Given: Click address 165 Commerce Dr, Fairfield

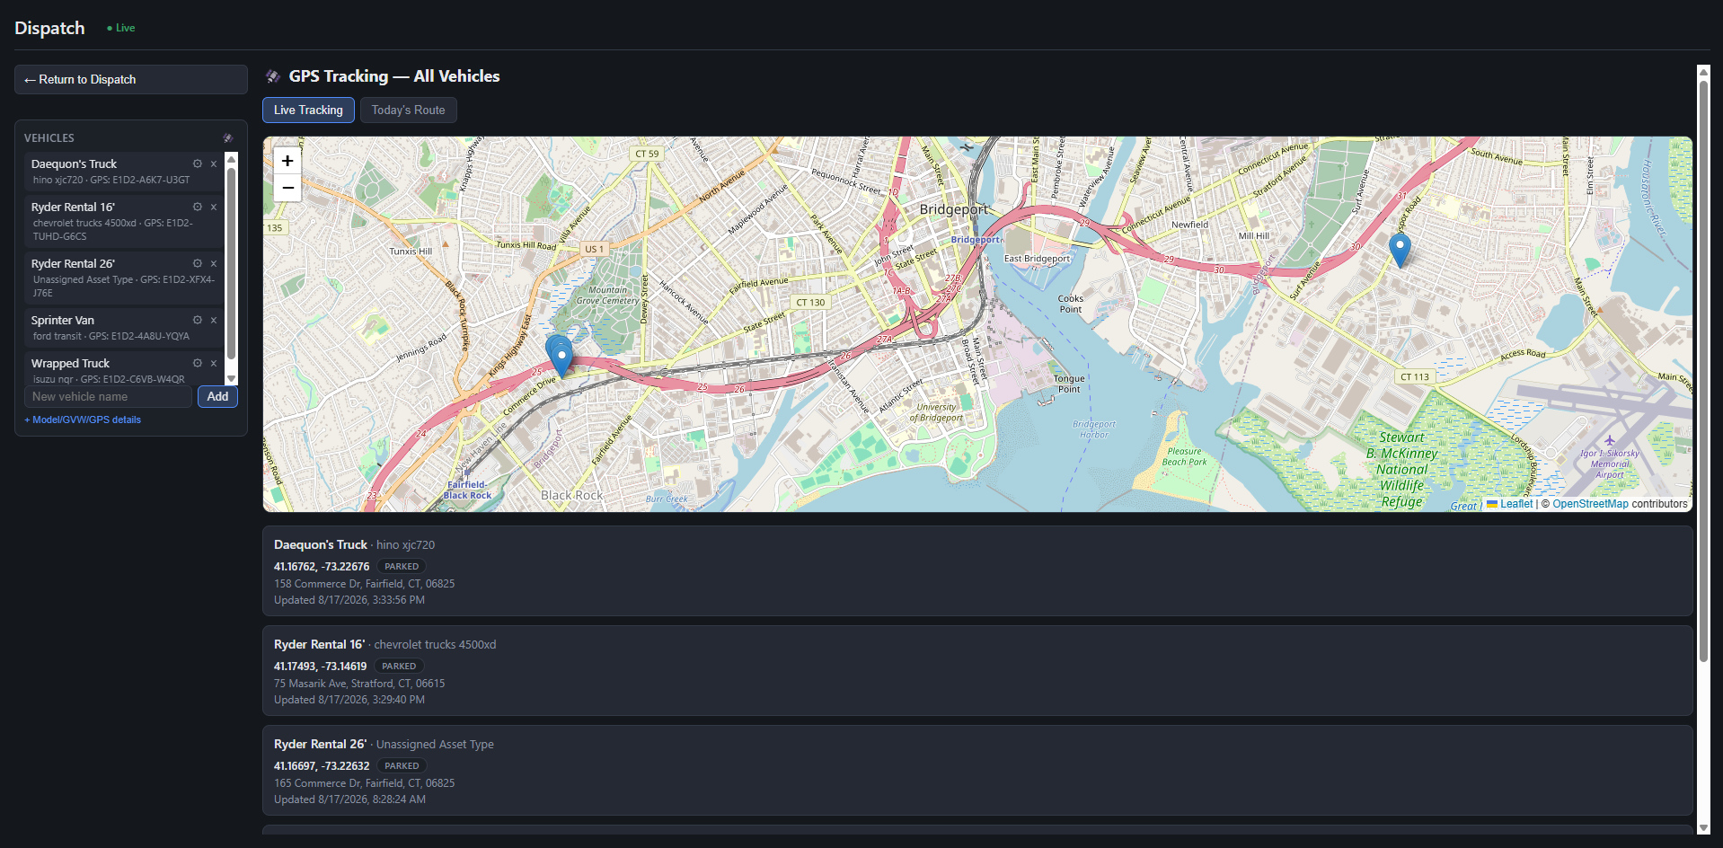Looking at the screenshot, I should click(x=364, y=783).
